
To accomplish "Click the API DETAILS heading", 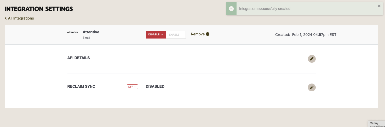I will pos(78,58).
